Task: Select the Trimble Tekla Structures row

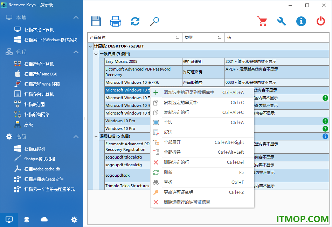Action: coord(128,186)
